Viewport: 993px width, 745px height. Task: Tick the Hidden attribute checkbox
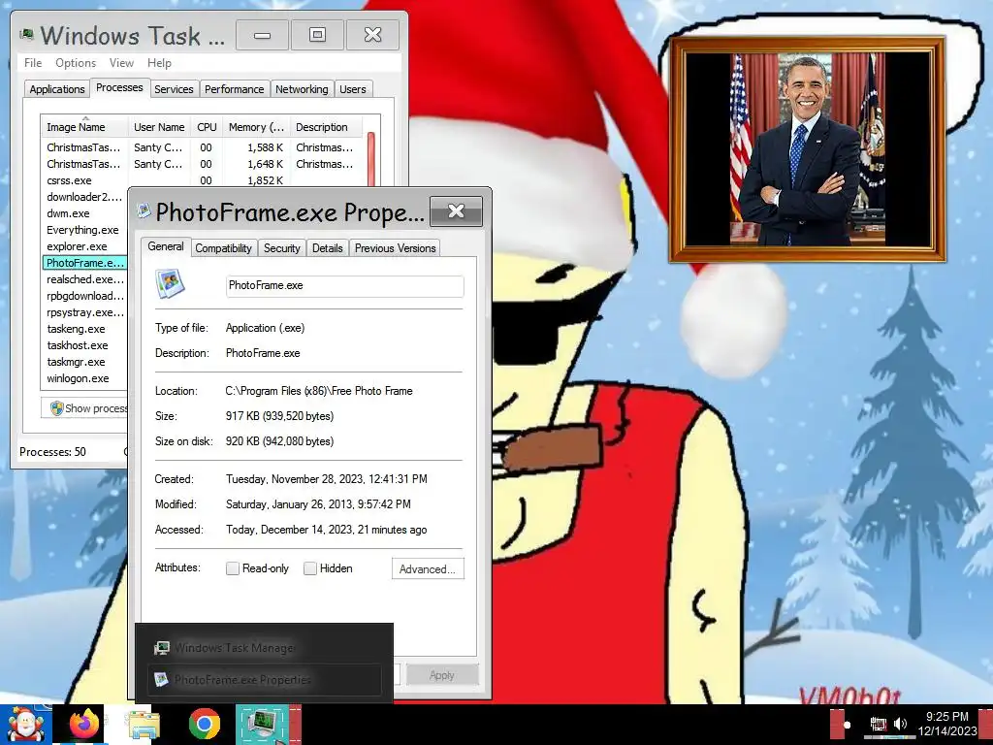[x=309, y=568]
